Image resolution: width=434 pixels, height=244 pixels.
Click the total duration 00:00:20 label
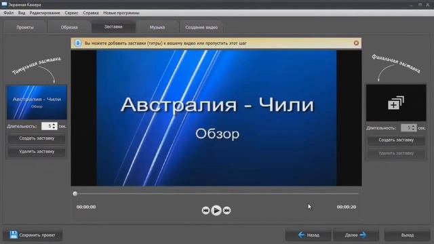[x=347, y=207]
